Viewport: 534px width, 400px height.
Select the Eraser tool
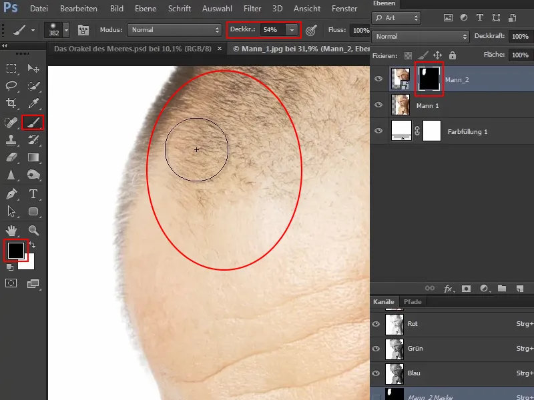click(x=11, y=157)
